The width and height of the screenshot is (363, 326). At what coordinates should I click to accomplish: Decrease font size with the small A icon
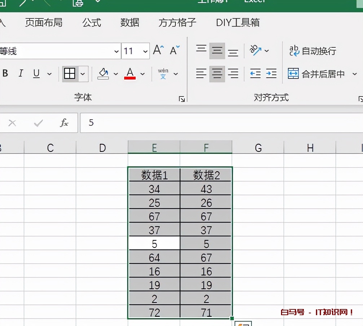[175, 51]
